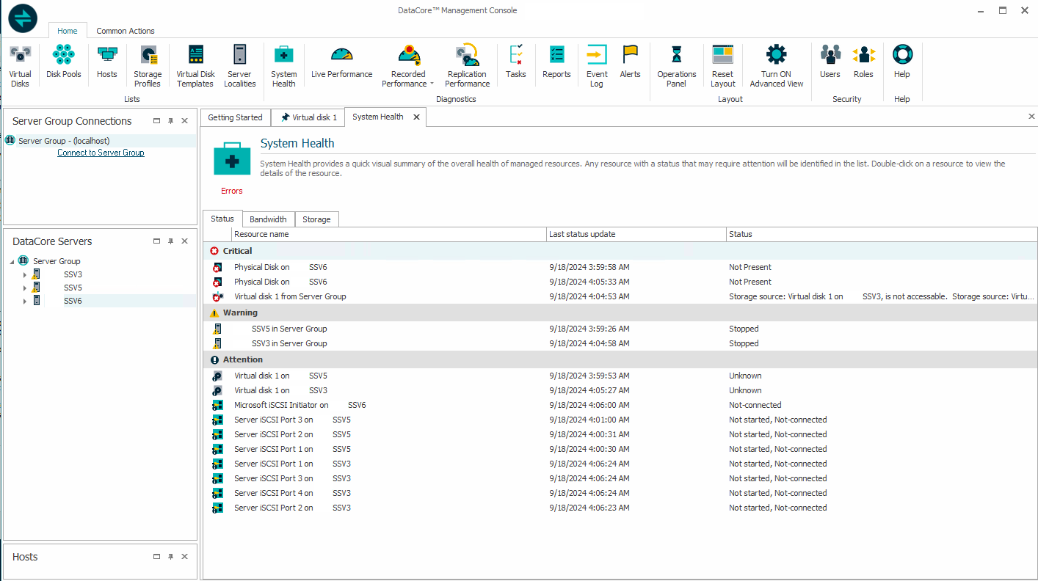The height and width of the screenshot is (581, 1038).
Task: Pin the Server Group Connections panel
Action: point(170,121)
